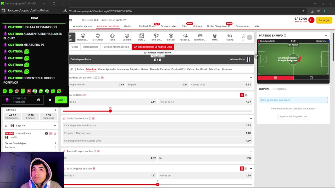Adjust the asiático goals line slider
The width and height of the screenshot is (335, 188).
coord(158,185)
